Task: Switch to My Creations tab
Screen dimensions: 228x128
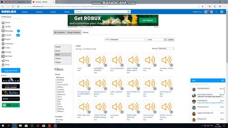Action: [x=59, y=32]
